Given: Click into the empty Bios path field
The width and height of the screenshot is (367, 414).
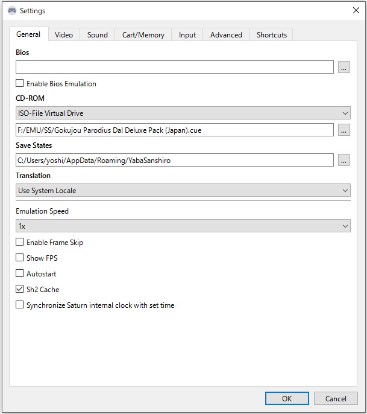Looking at the screenshot, I should (x=175, y=68).
